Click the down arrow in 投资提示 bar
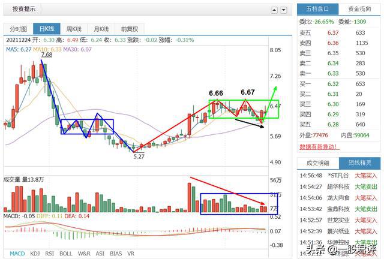 coord(284,10)
